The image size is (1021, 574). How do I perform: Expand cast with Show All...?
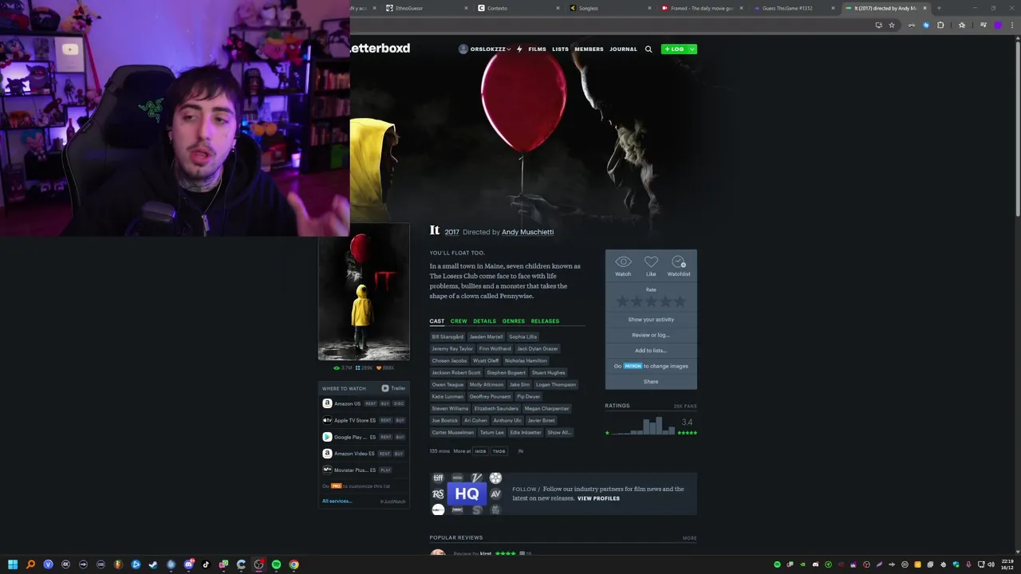tap(558, 433)
